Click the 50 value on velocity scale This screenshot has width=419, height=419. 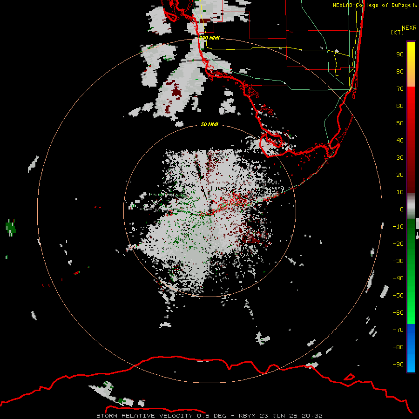click(x=400, y=123)
